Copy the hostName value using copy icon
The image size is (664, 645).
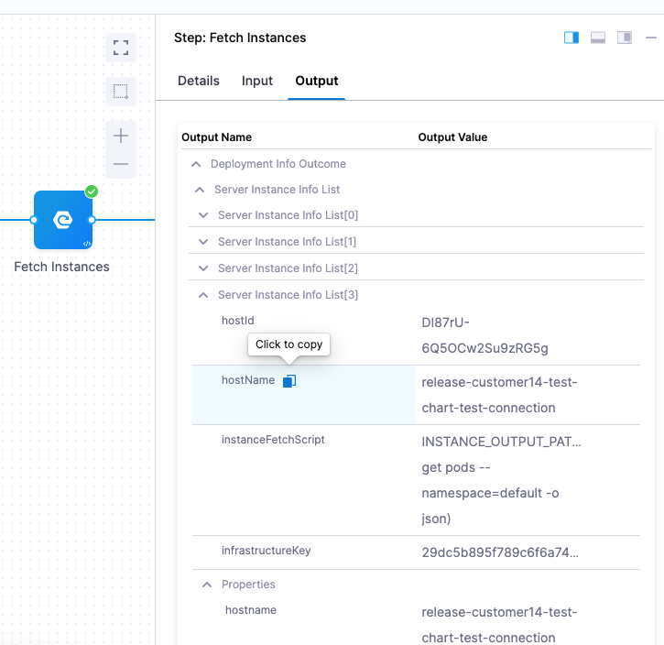289,381
